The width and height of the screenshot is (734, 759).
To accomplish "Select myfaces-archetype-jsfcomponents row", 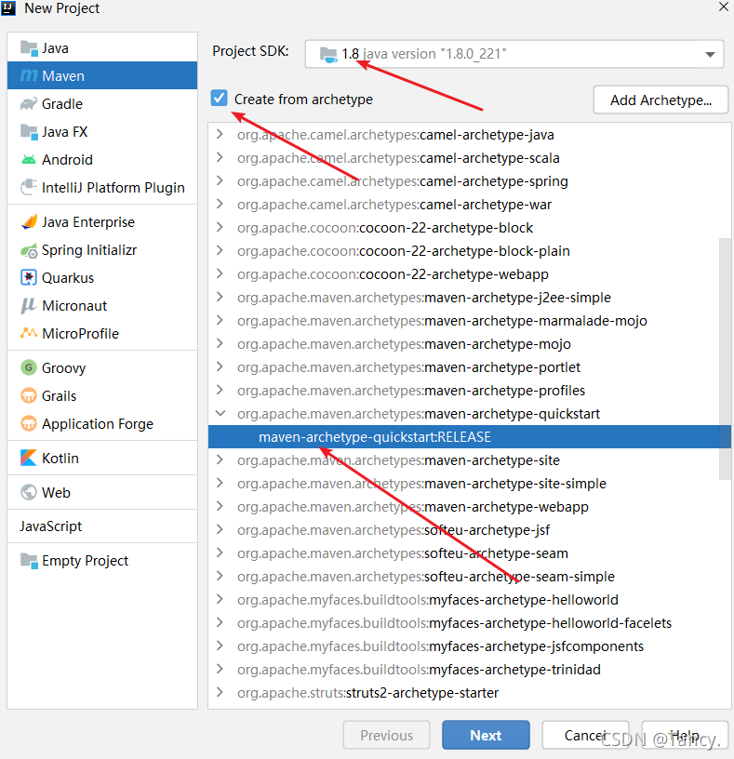I will coord(469,646).
